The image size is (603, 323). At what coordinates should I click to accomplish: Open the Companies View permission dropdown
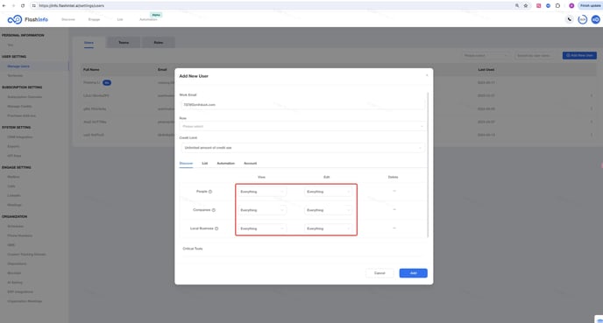[x=261, y=210]
